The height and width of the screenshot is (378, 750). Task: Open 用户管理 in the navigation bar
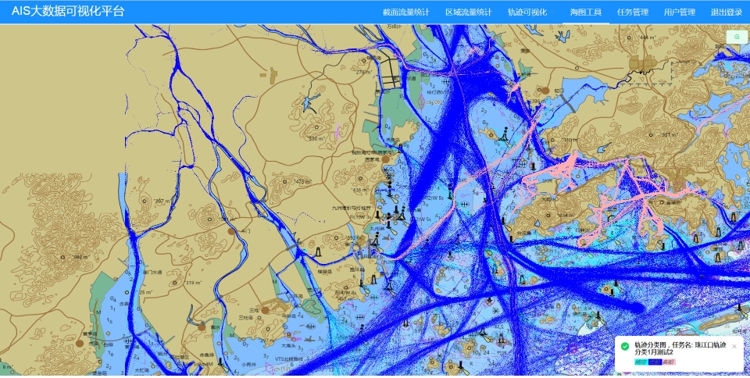tap(680, 12)
